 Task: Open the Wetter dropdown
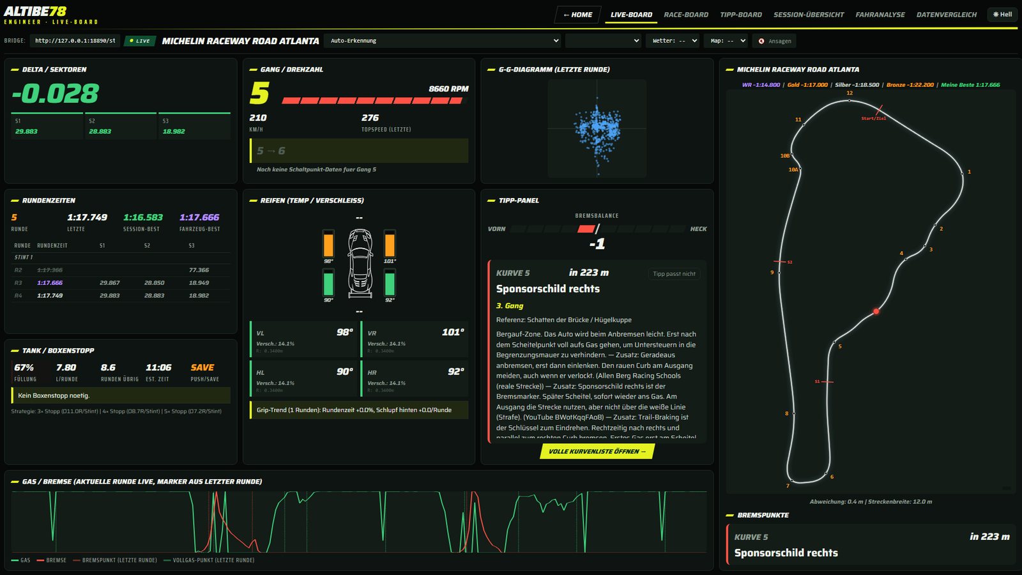[673, 41]
